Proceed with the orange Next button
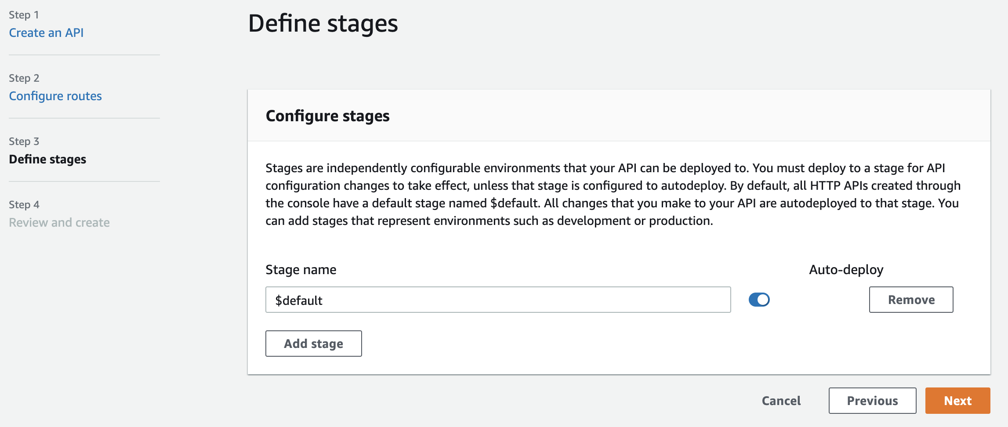 click(x=957, y=401)
